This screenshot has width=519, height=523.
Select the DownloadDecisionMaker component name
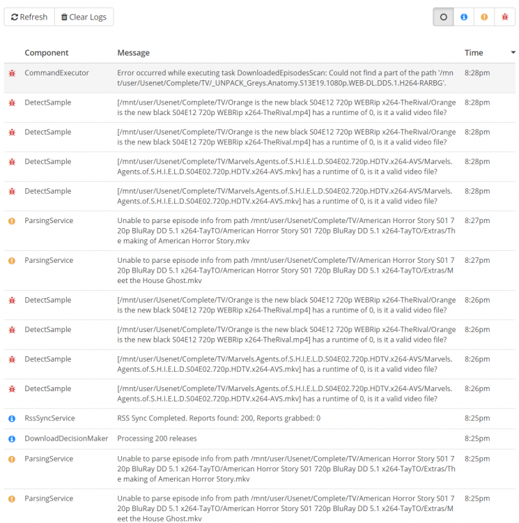point(66,439)
